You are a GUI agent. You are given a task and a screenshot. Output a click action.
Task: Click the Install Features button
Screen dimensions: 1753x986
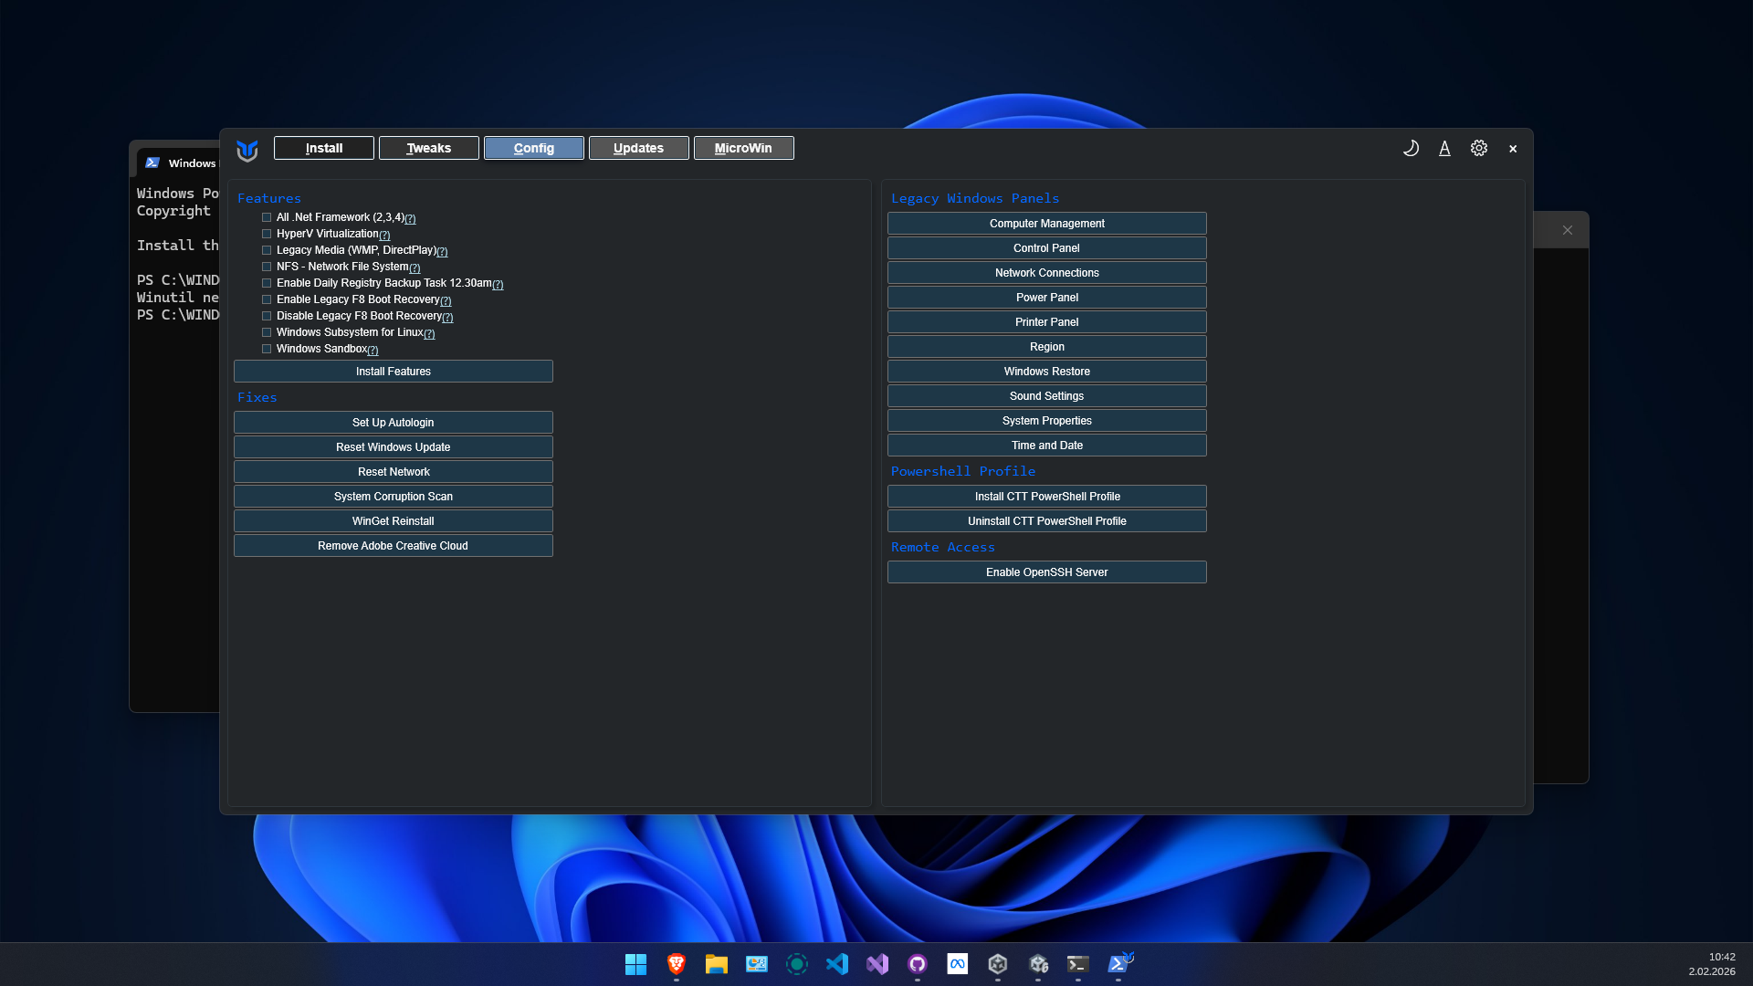point(394,372)
